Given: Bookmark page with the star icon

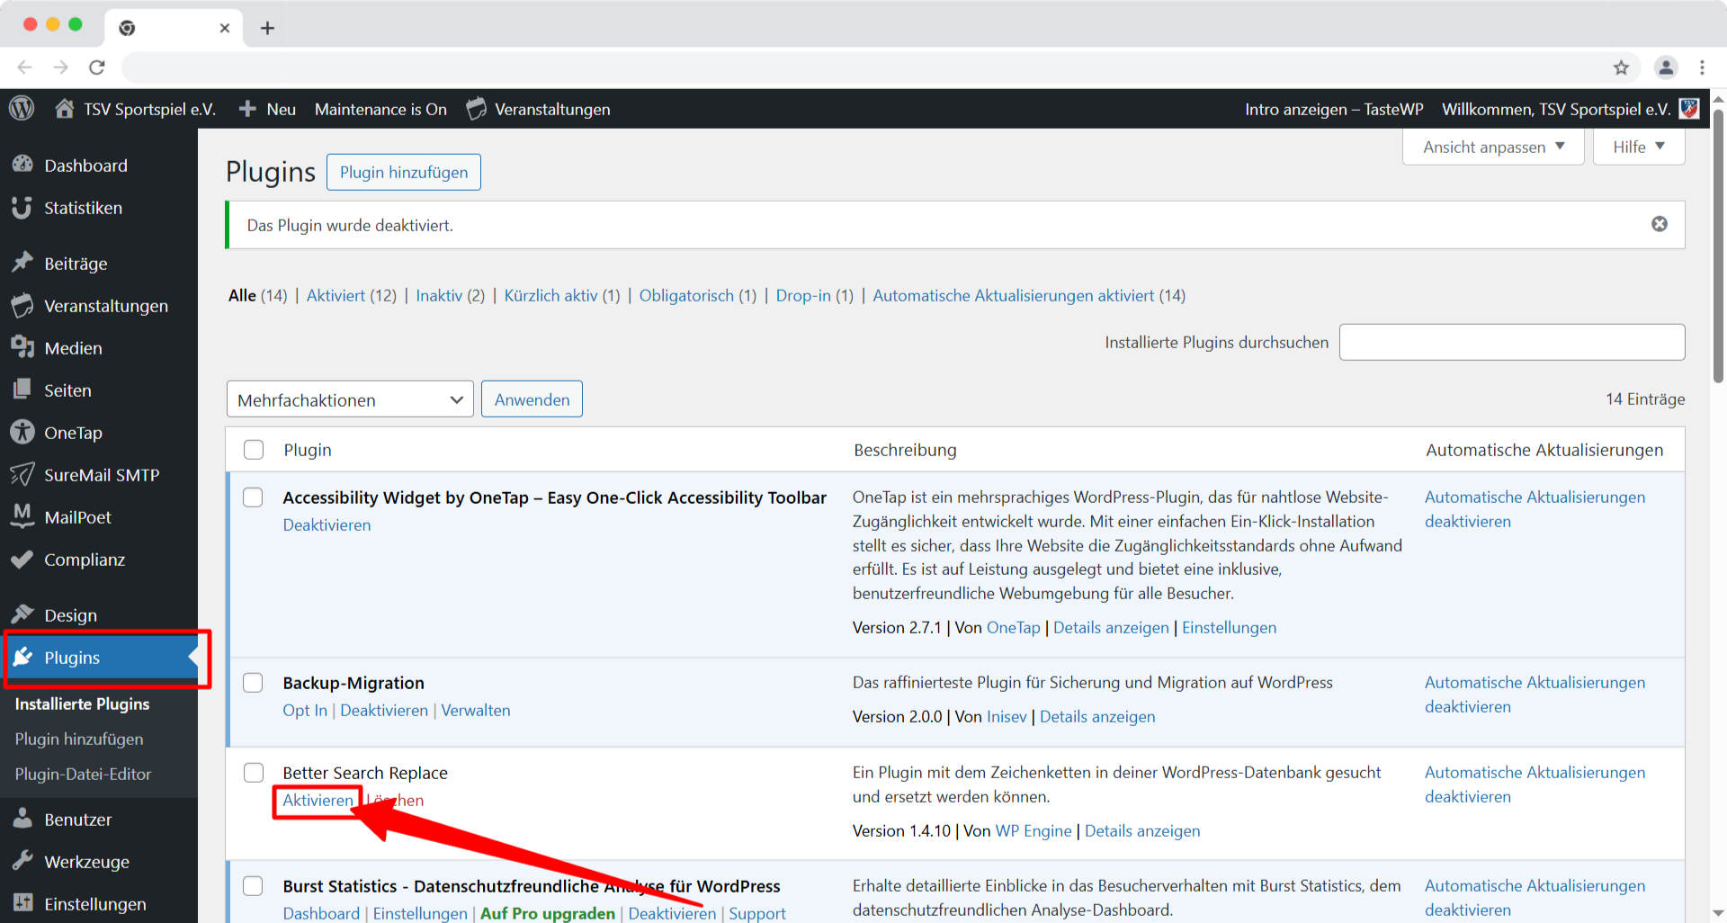Looking at the screenshot, I should tap(1621, 67).
